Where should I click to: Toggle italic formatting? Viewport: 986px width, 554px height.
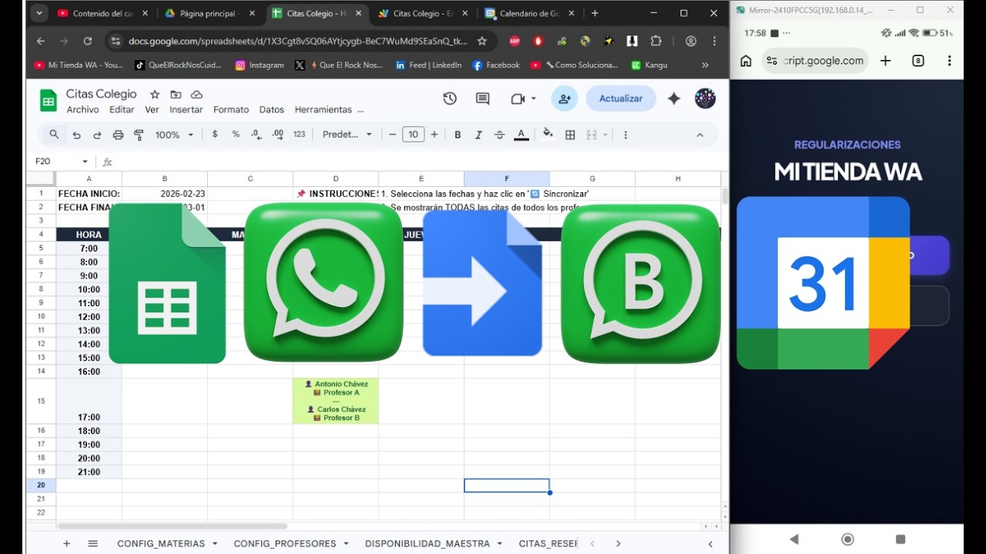coord(478,135)
